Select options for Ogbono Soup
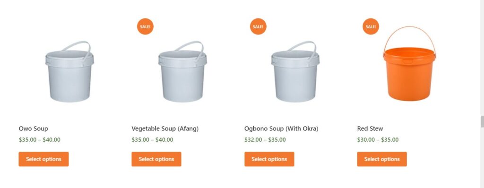This screenshot has width=484, height=188. (269, 159)
